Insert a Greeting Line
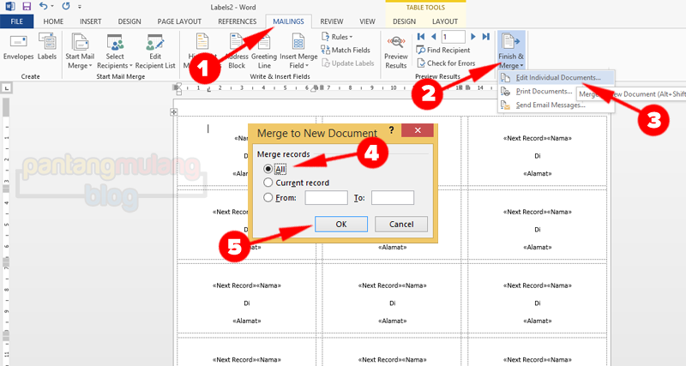Image resolution: width=686 pixels, height=366 pixels. pos(264,51)
